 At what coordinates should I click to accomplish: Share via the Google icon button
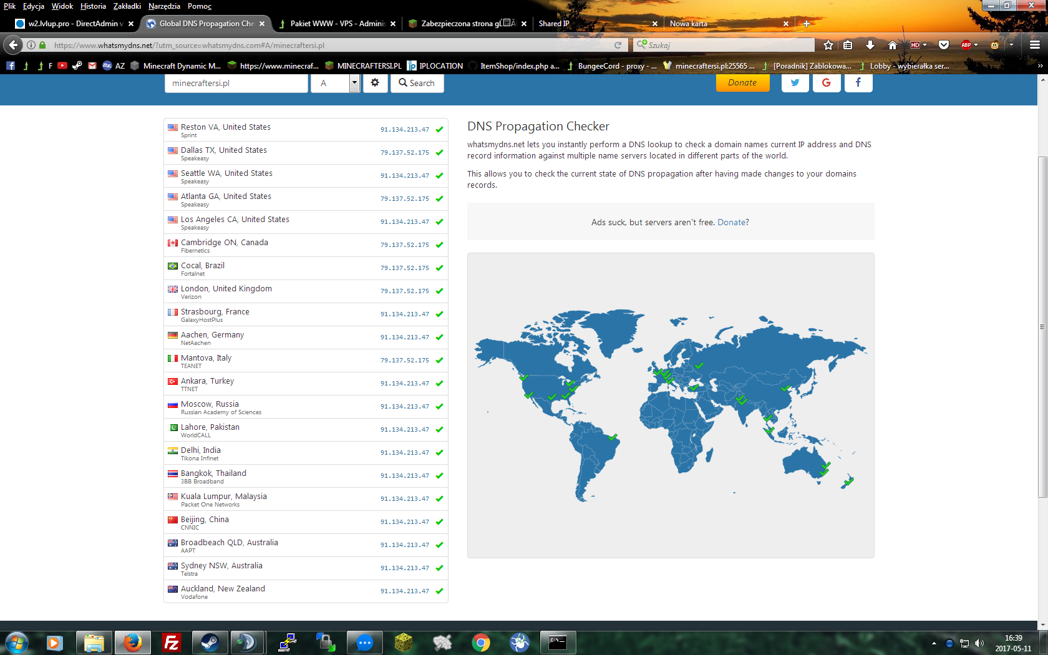tap(827, 83)
